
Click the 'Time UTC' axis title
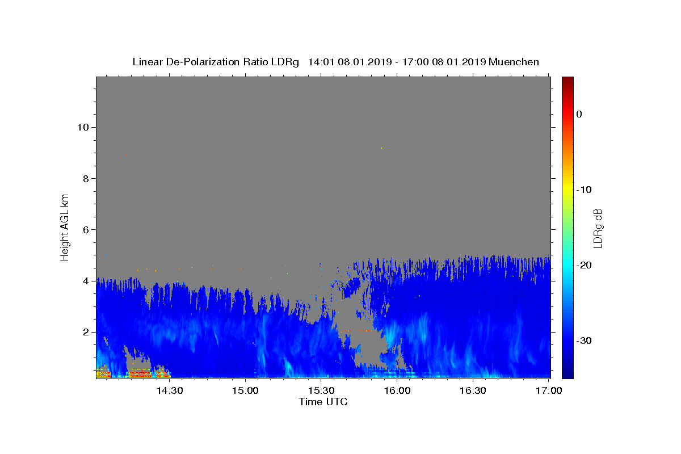tap(323, 402)
